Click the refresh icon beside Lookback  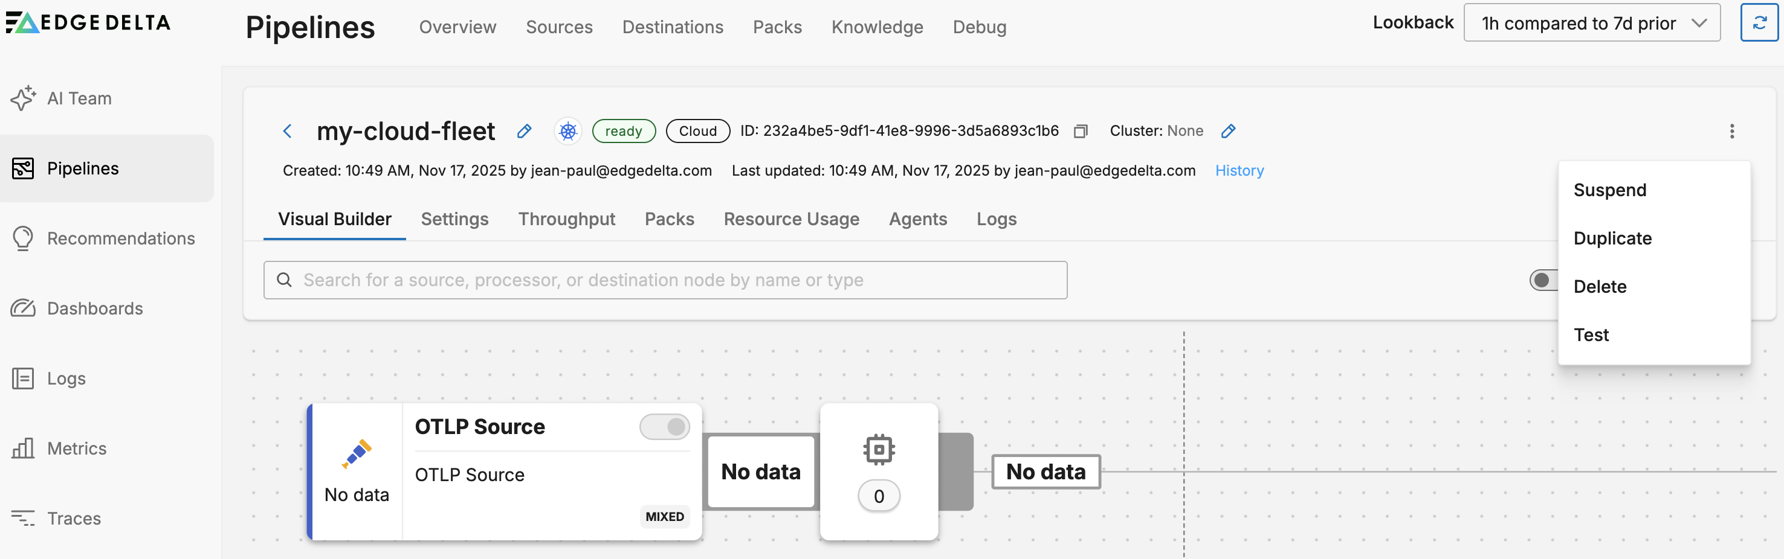tap(1759, 24)
